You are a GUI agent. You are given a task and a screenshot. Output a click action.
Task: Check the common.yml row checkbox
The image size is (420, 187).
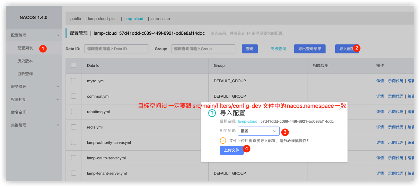74,96
